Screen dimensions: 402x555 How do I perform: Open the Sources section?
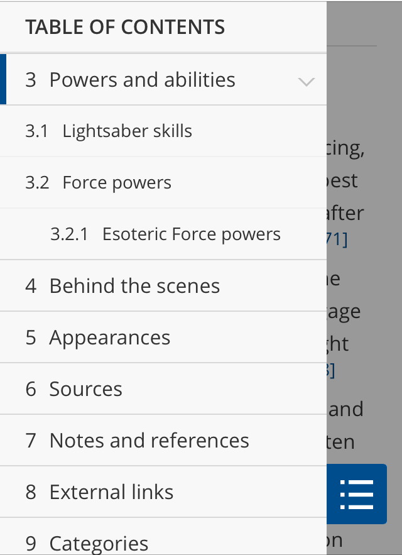click(85, 389)
